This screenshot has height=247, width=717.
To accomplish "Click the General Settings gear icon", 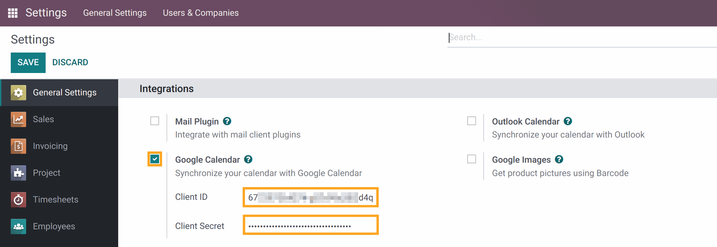I will pyautogui.click(x=18, y=93).
